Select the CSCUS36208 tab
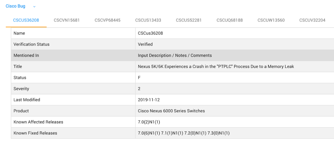334x141 pixels. pos(26,20)
